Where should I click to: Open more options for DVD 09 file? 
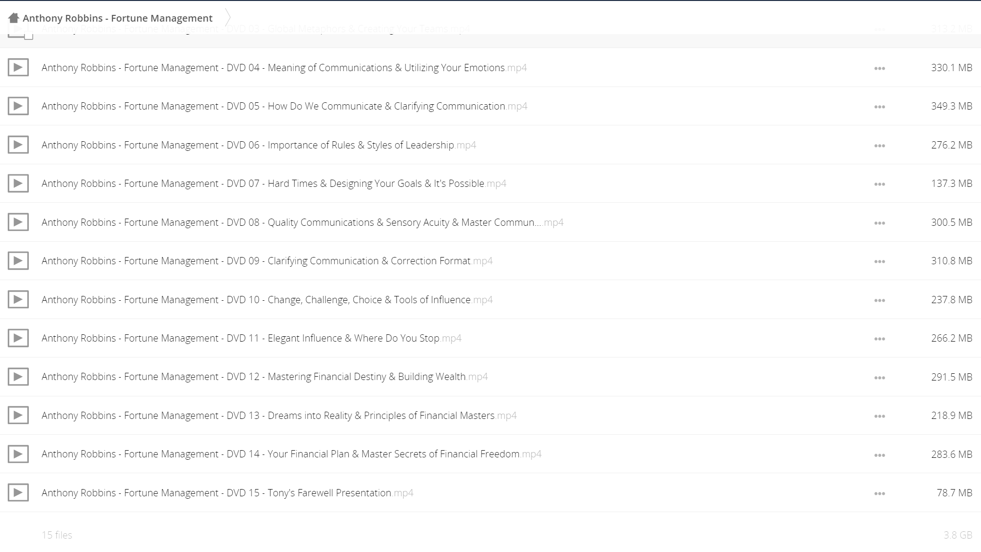880,261
